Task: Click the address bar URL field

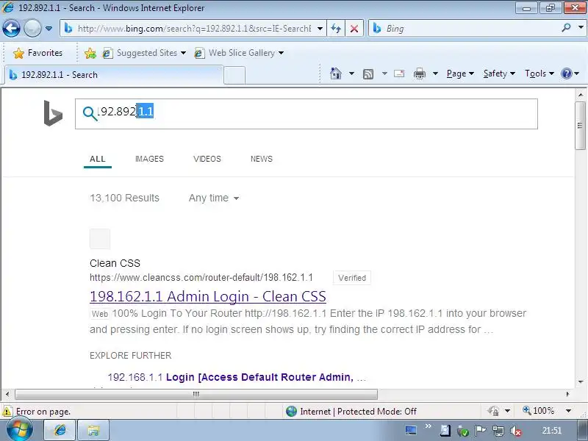Action: click(193, 29)
